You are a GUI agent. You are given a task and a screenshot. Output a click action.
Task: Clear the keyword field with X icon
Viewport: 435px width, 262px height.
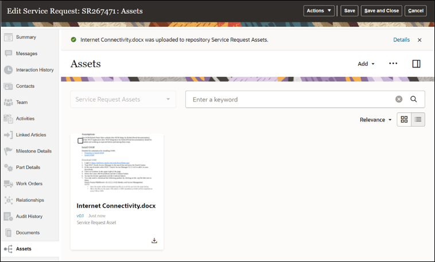coord(399,99)
